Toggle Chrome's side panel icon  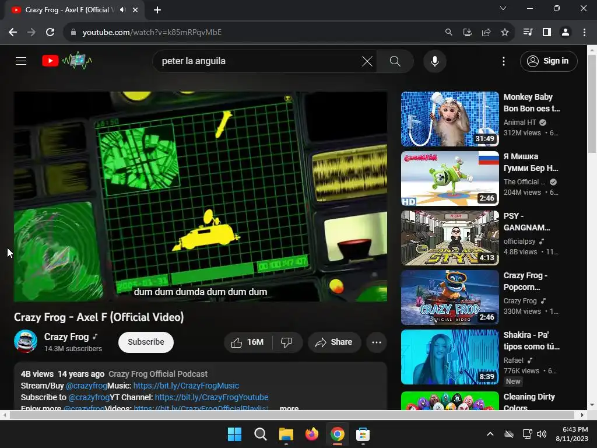[547, 33]
